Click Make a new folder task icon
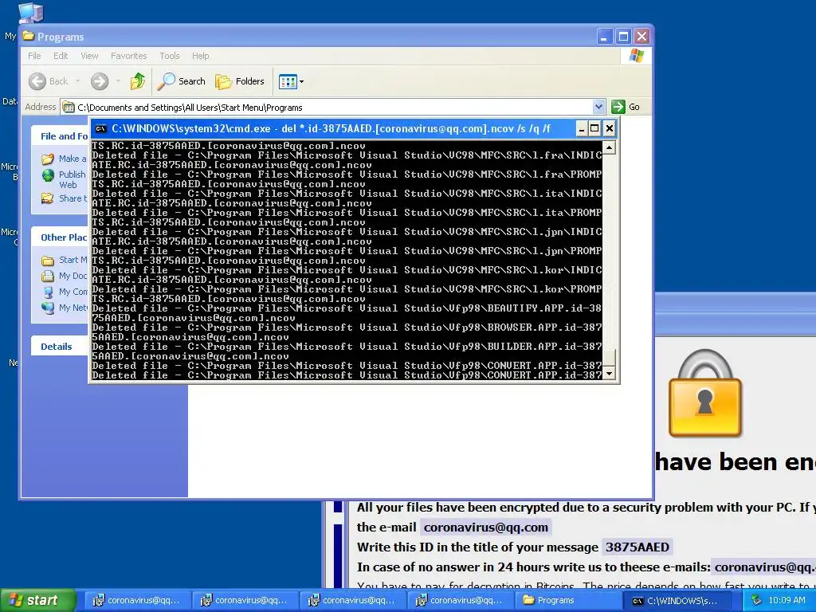The image size is (816, 612). pos(47,159)
